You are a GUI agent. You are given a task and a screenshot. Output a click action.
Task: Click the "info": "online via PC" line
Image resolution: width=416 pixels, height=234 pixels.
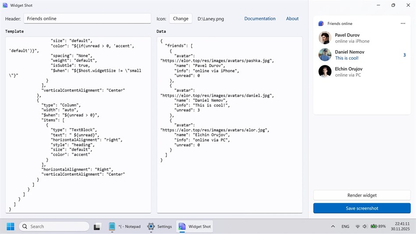(x=202, y=140)
